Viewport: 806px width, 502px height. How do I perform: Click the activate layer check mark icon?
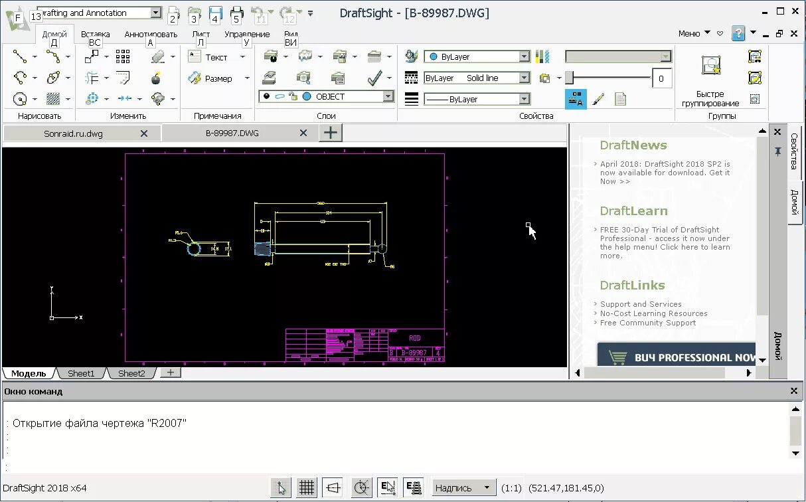click(x=374, y=78)
